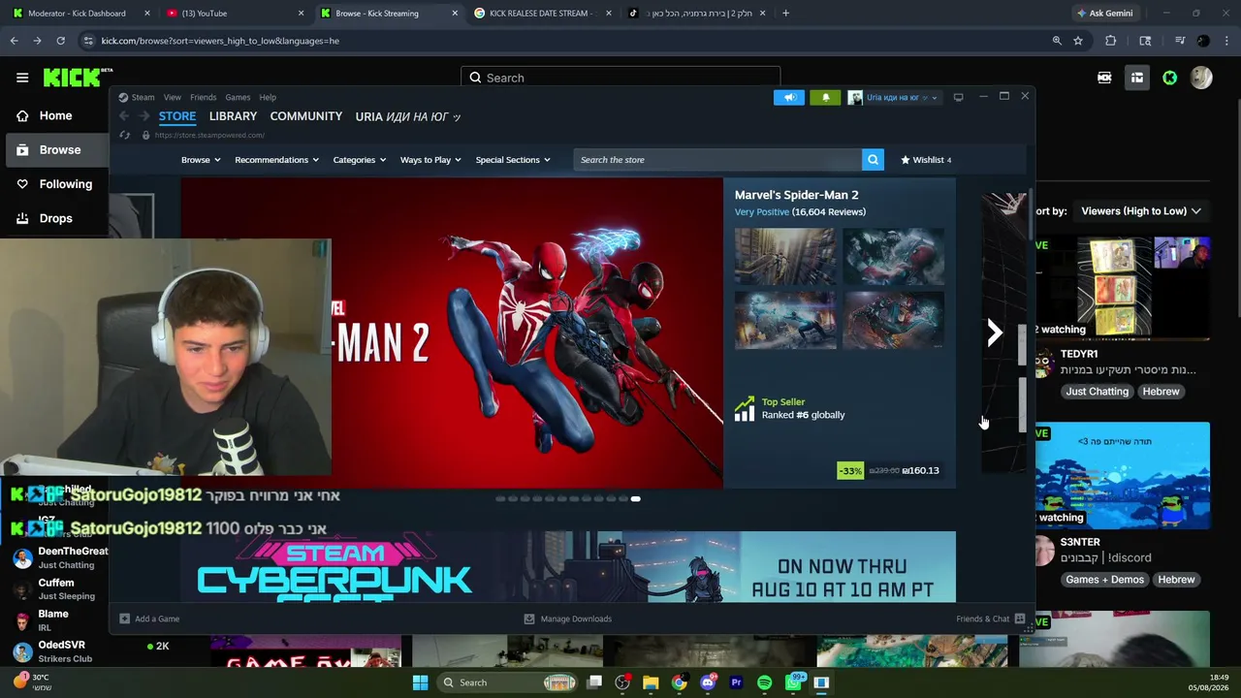
Task: Click Manage Downloads in Steam
Action: click(x=567, y=619)
